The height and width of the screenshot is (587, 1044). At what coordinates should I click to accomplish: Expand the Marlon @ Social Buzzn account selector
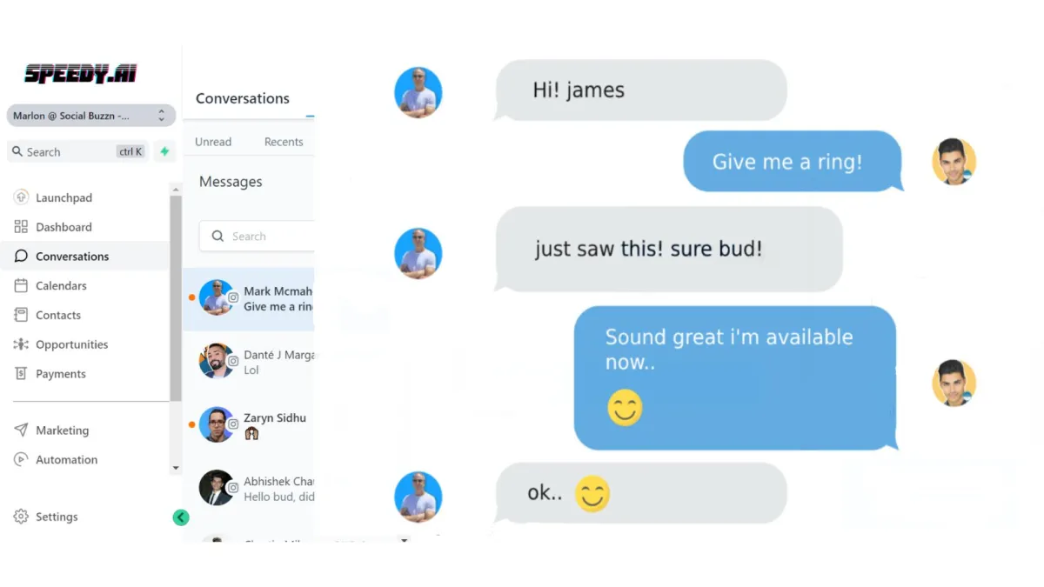coord(91,116)
